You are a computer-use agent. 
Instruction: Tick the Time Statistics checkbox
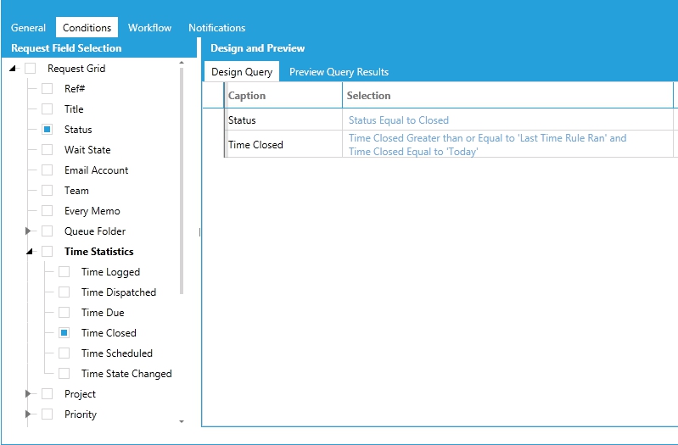tap(48, 252)
